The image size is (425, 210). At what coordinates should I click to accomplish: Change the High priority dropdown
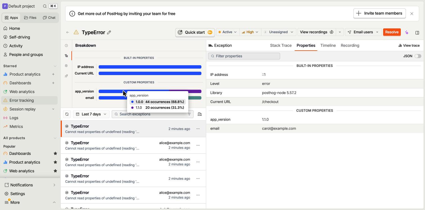250,32
